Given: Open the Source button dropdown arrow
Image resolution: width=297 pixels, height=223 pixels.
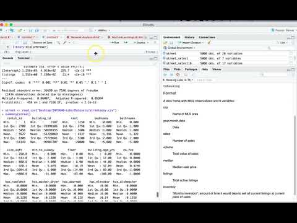Looking at the screenshot, I should [x=148, y=43].
